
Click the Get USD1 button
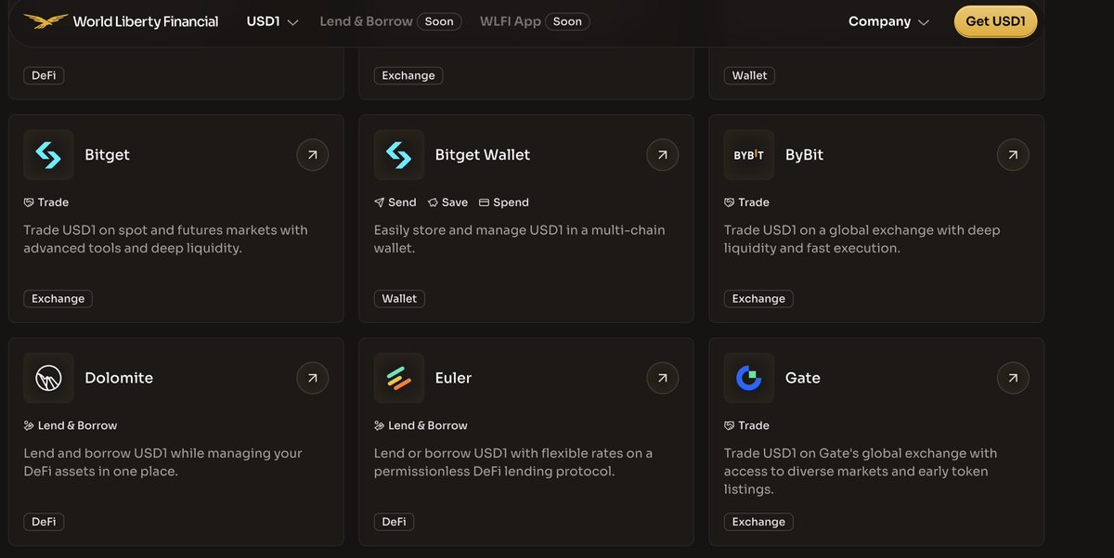tap(995, 21)
